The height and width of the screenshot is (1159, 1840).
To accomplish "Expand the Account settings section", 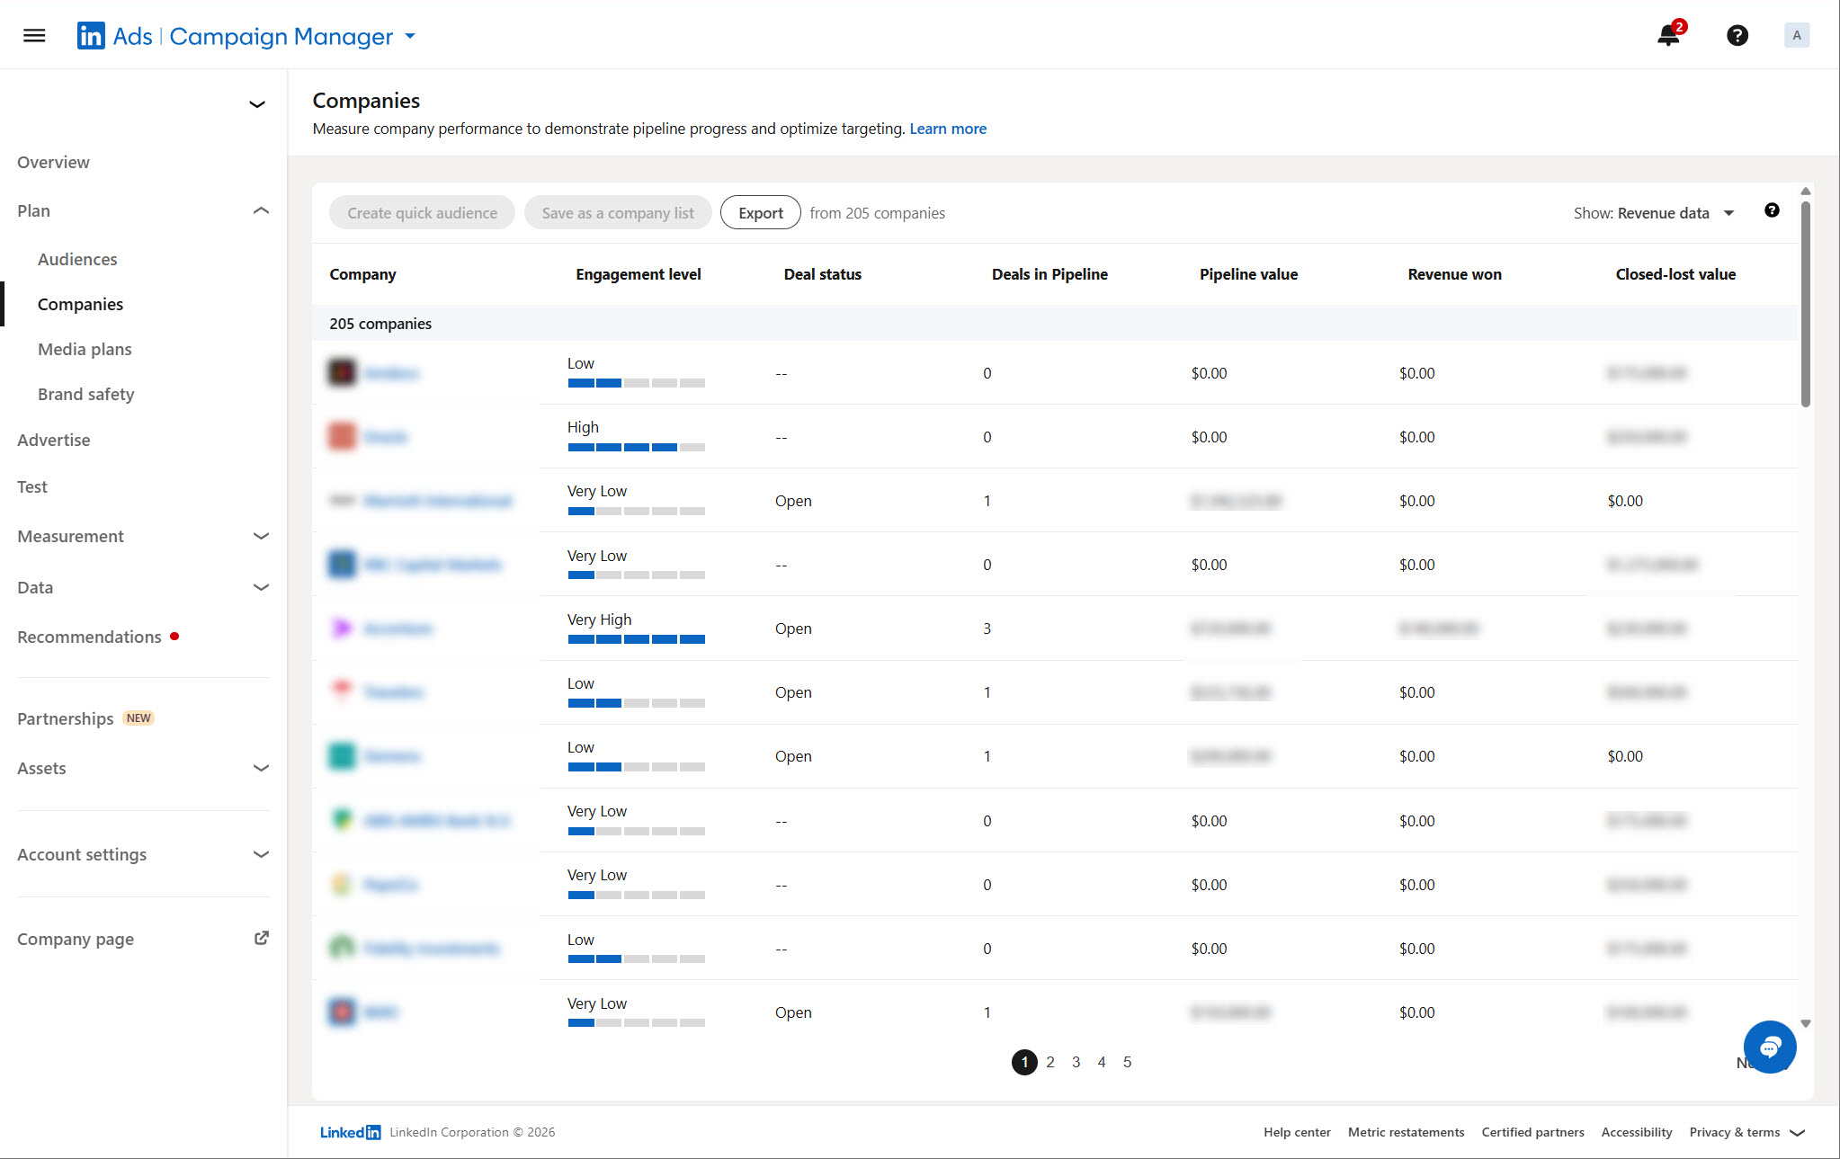I will 261,854.
